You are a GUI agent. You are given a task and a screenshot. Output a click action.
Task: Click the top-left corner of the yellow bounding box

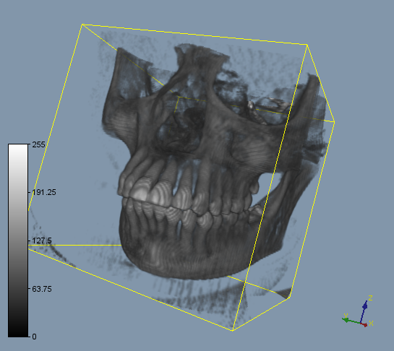coord(82,25)
